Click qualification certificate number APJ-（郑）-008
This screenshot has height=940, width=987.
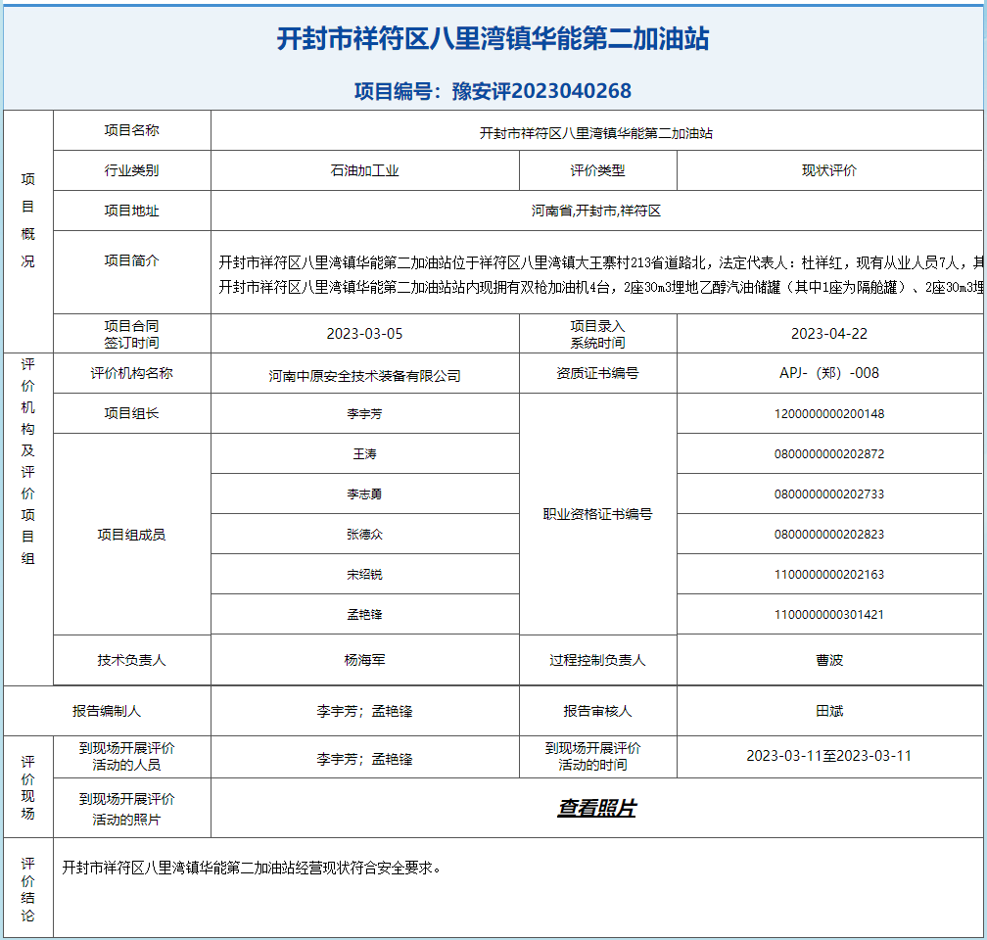828,373
